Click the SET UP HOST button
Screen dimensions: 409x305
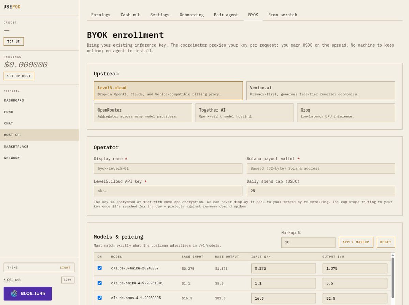click(x=19, y=76)
